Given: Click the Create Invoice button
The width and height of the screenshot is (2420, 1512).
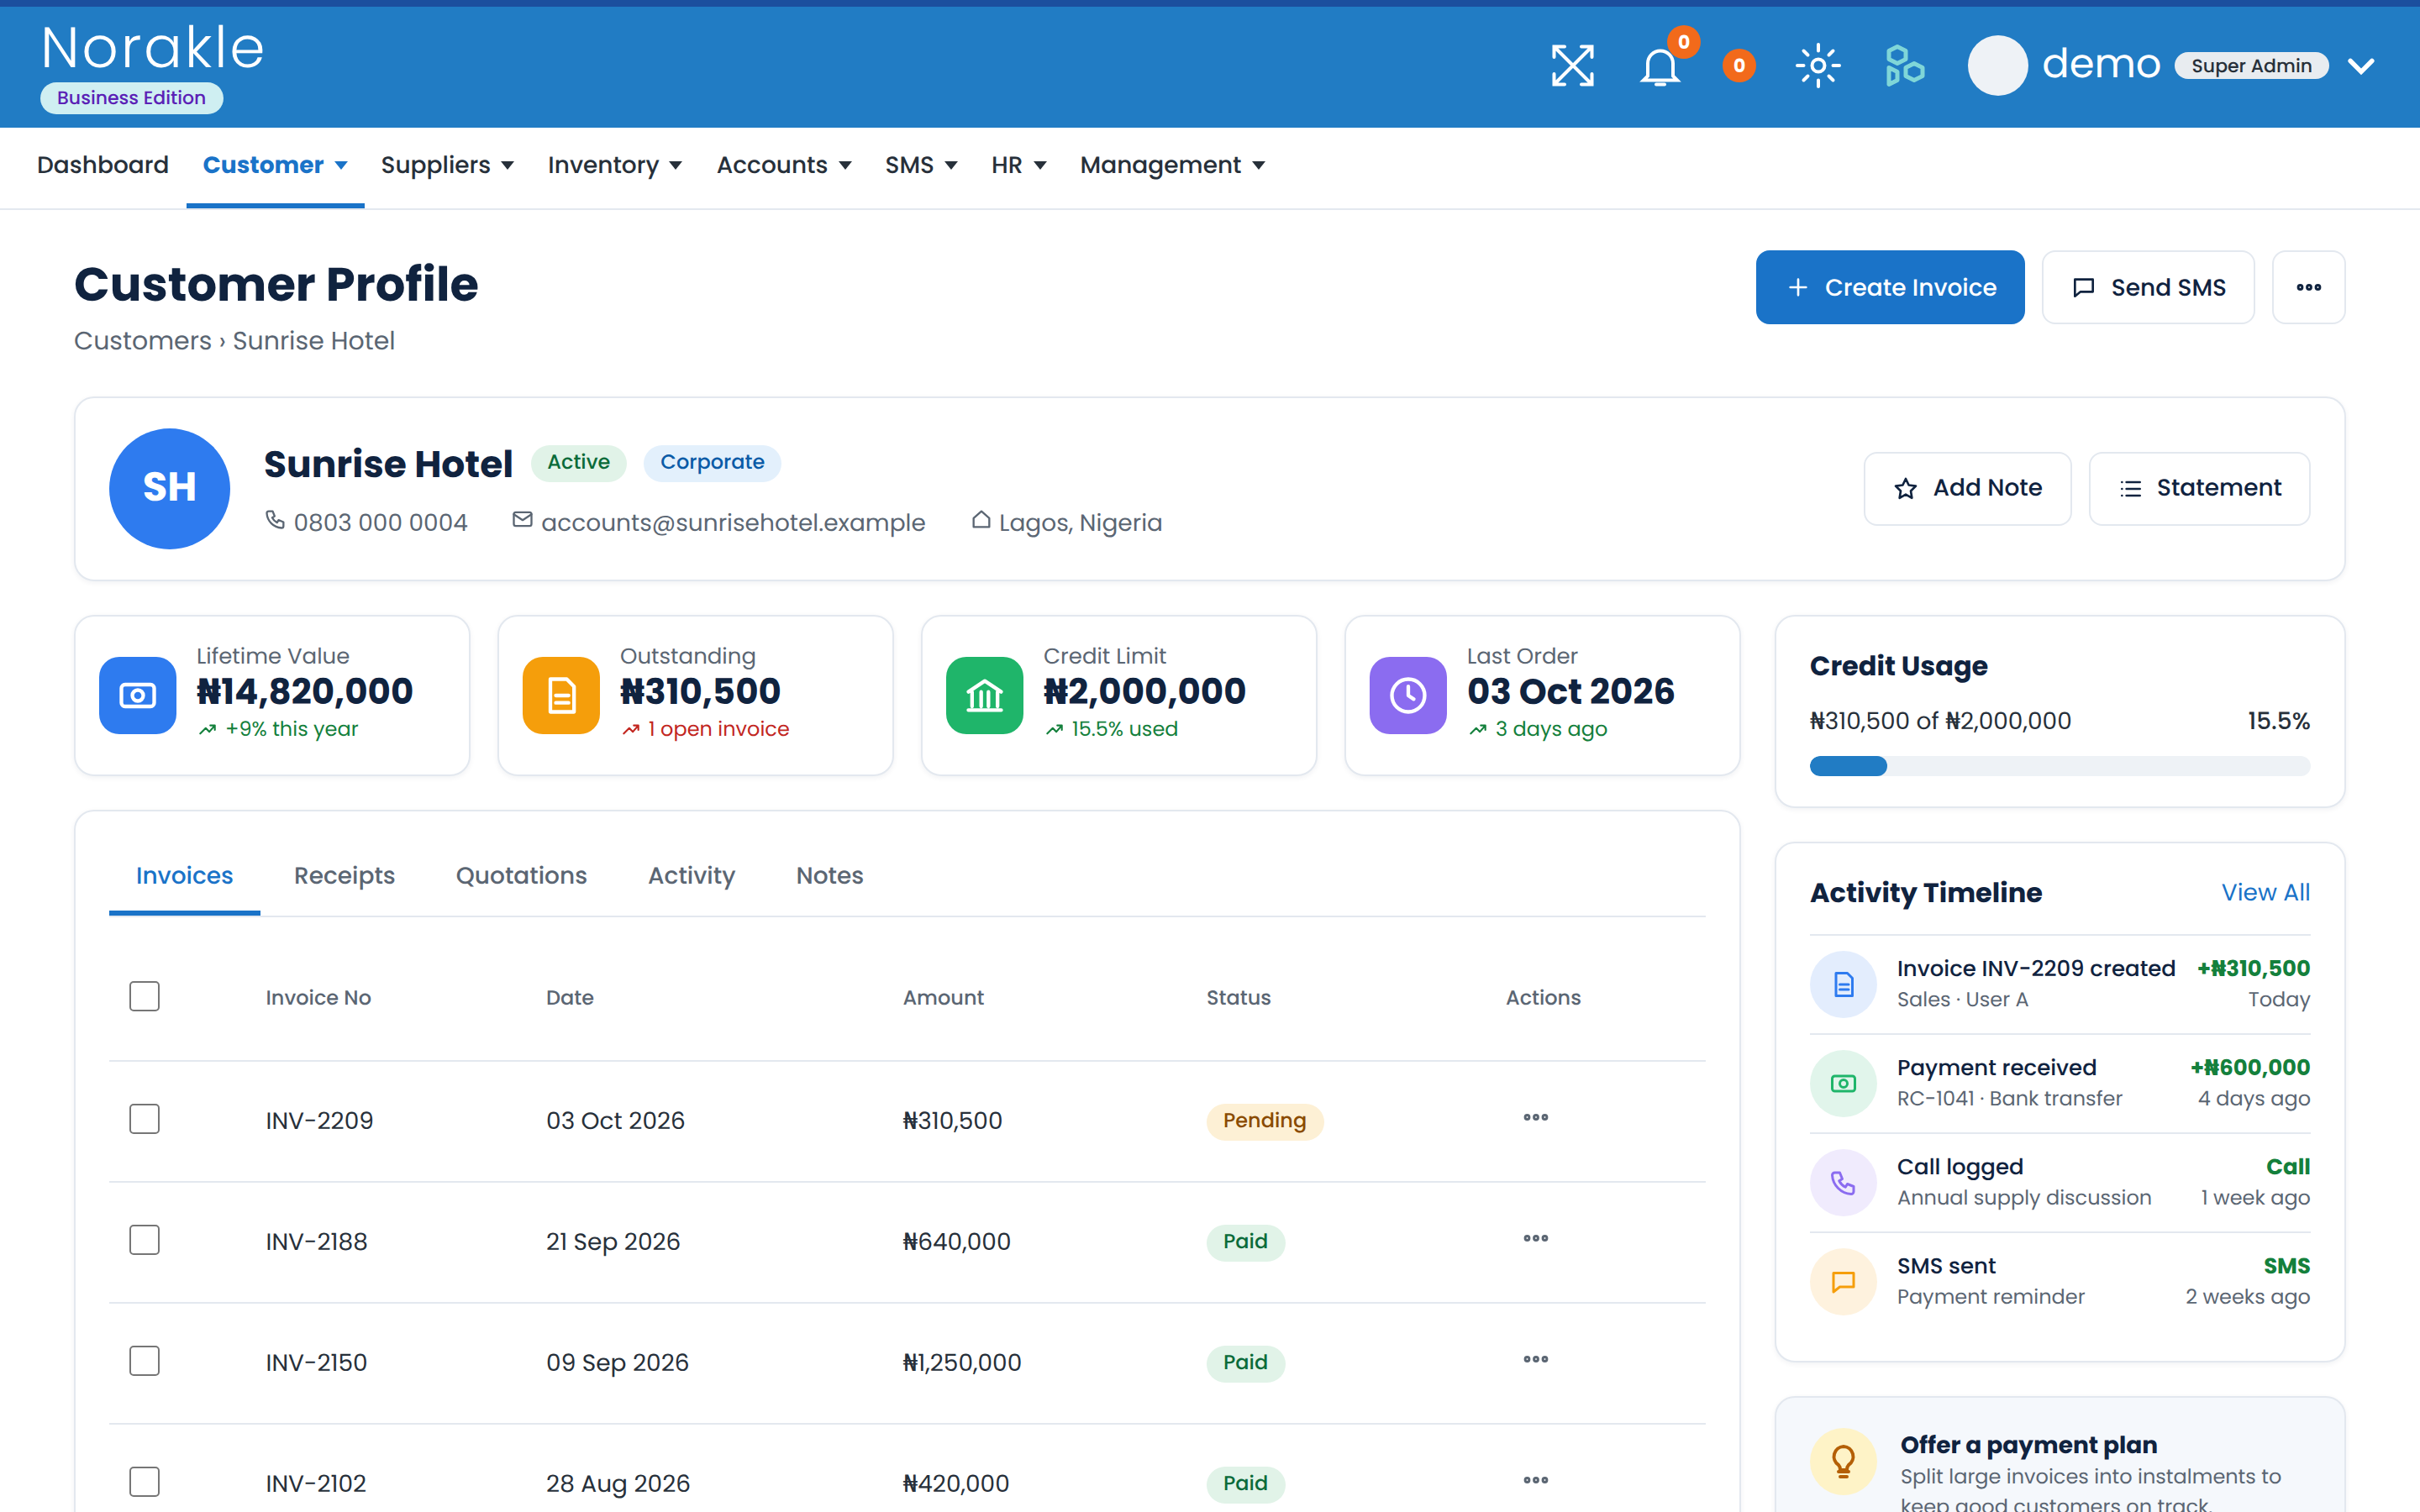Looking at the screenshot, I should [x=1890, y=287].
